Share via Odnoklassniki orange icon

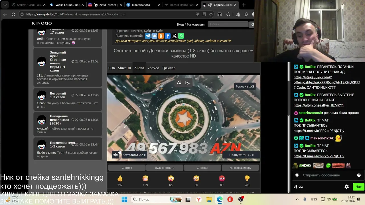tap(161, 36)
